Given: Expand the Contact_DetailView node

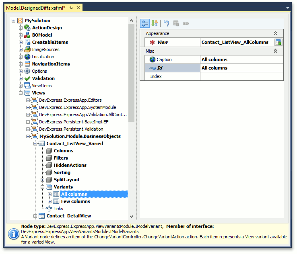Looking at the screenshot, I should [35, 216].
